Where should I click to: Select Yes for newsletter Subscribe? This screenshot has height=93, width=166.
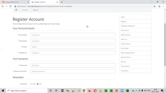pos(31,84)
